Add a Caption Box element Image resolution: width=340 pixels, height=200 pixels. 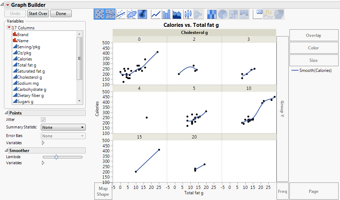[x=258, y=14]
